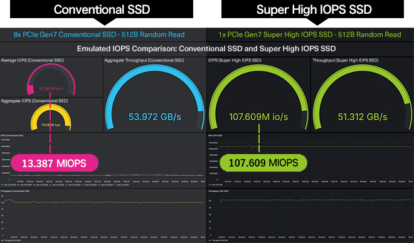Open the IOPS (Super High IOPS SSD) panel title
This screenshot has width=414, height=243.
pyautogui.click(x=235, y=60)
